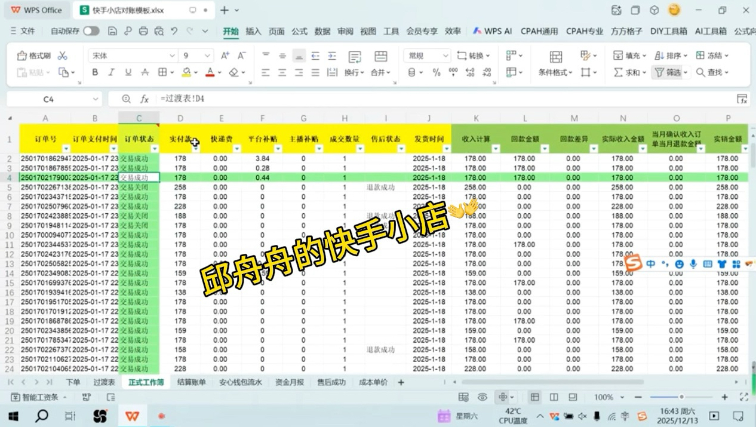Switch to normal view in status bar
The image size is (756, 427).
[x=535, y=397]
